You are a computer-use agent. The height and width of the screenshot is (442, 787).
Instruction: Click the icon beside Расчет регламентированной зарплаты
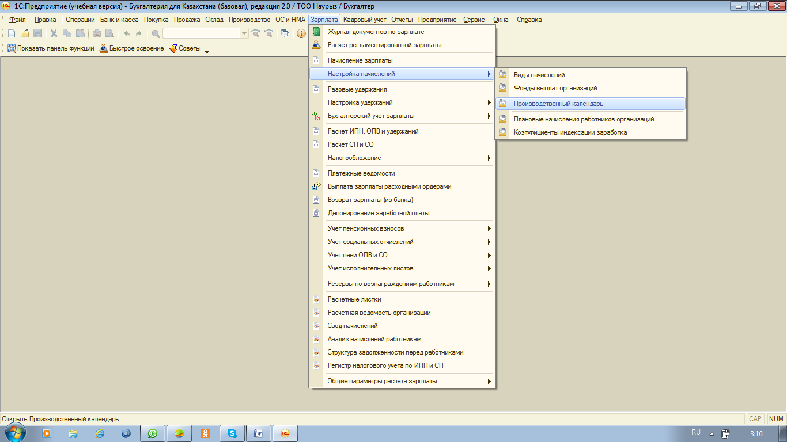pos(316,45)
